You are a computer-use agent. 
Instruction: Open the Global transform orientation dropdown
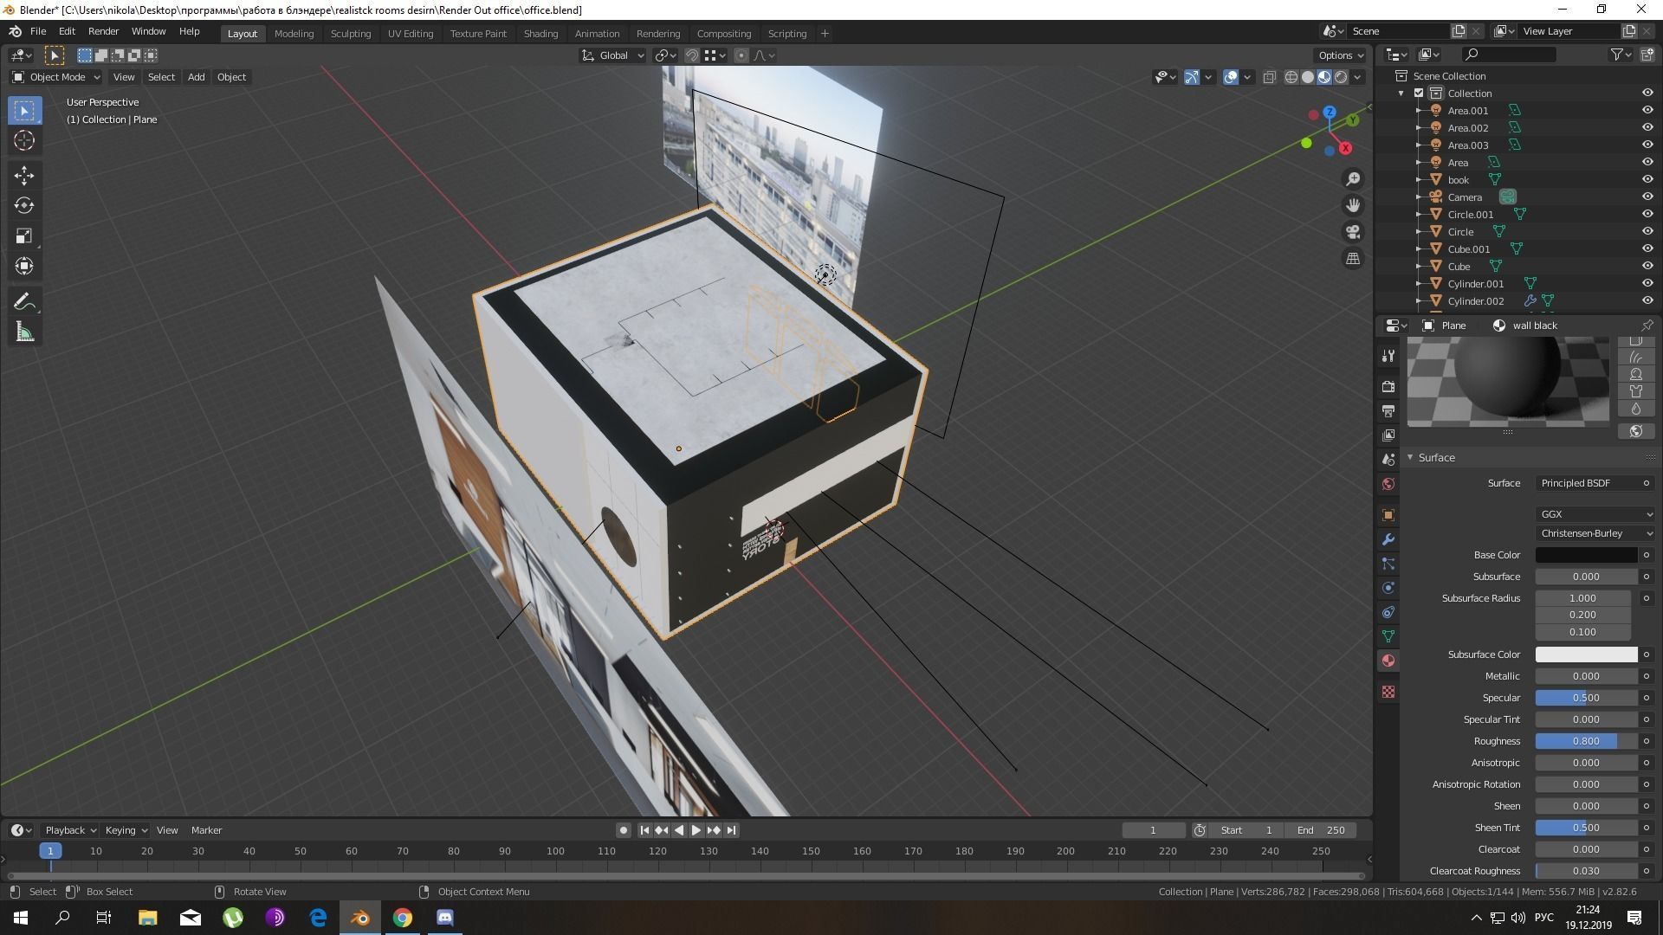(613, 55)
